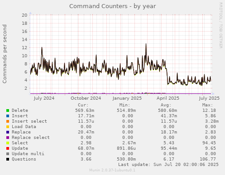The image size is (225, 175).
Task: Click Questions max value 106.77
Action: tap(208, 159)
